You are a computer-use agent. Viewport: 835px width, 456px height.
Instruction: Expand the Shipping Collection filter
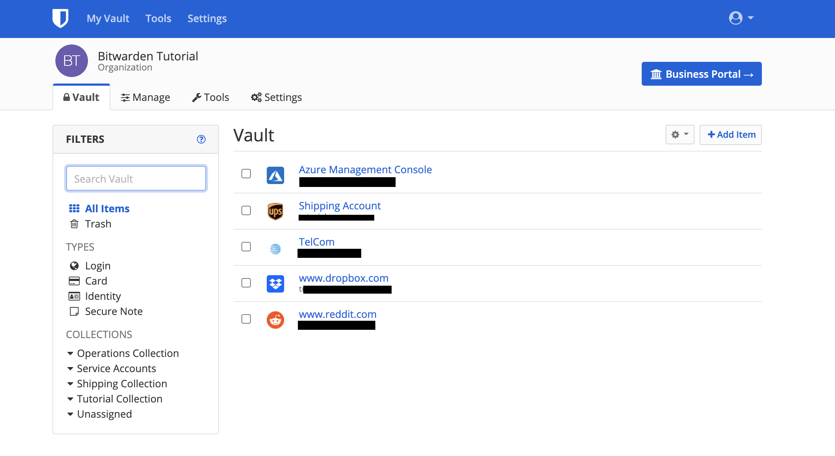(122, 383)
